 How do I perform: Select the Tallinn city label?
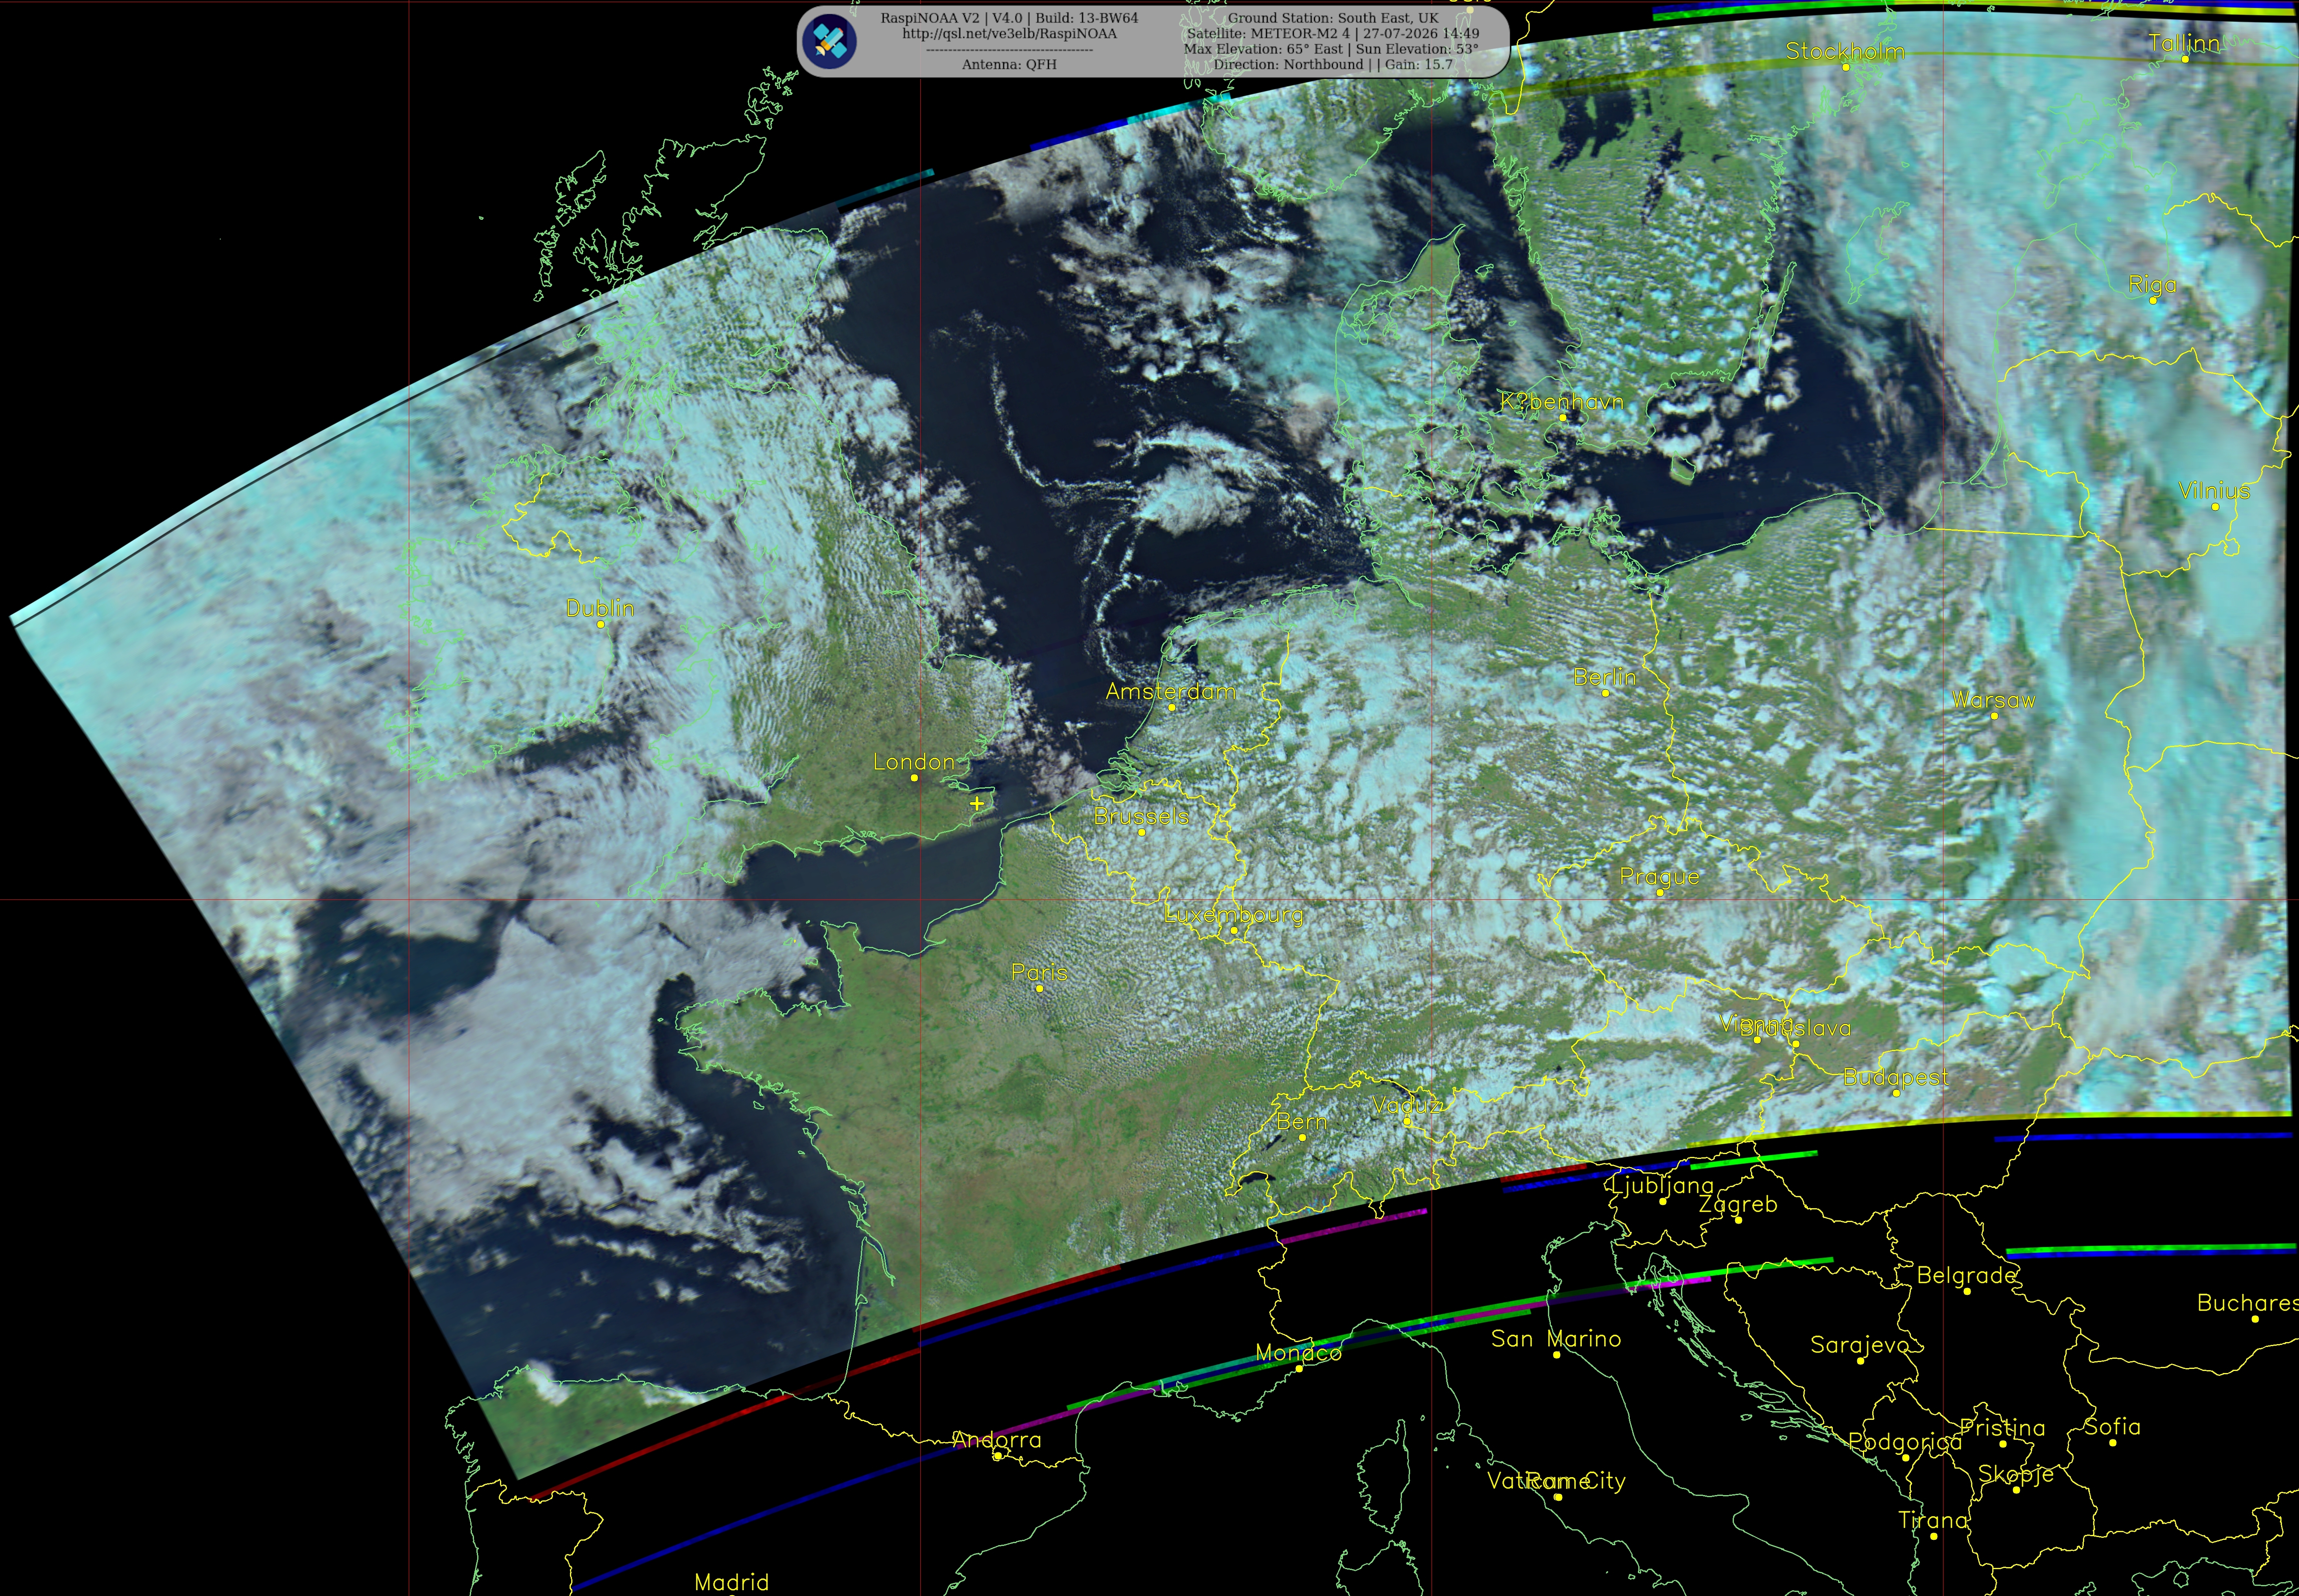2184,43
